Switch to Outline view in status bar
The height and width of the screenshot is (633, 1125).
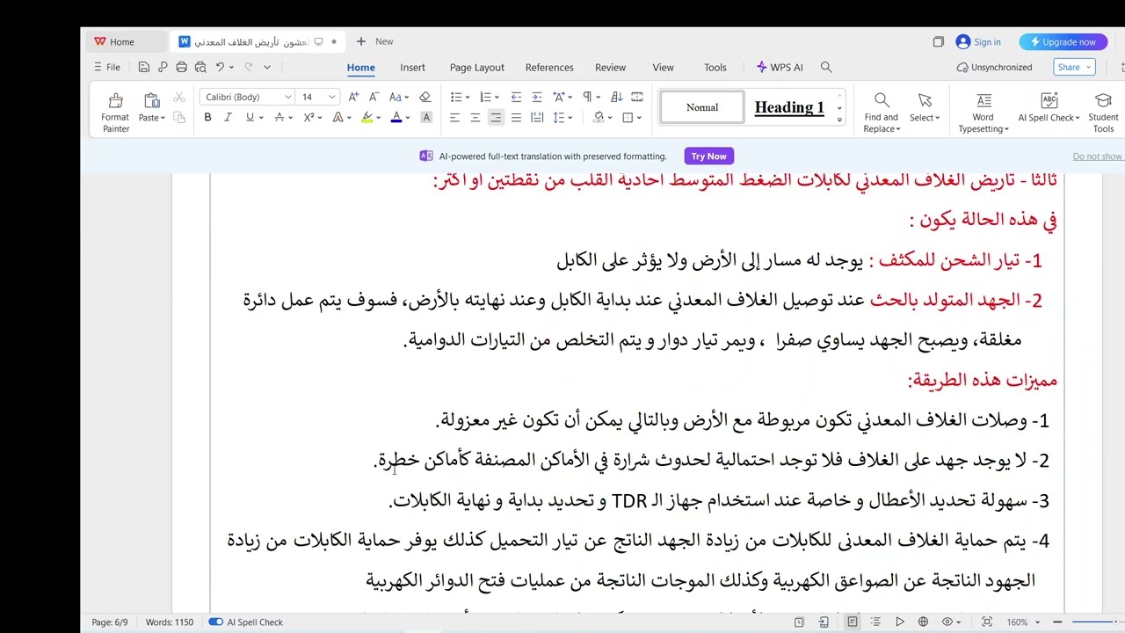pos(875,622)
